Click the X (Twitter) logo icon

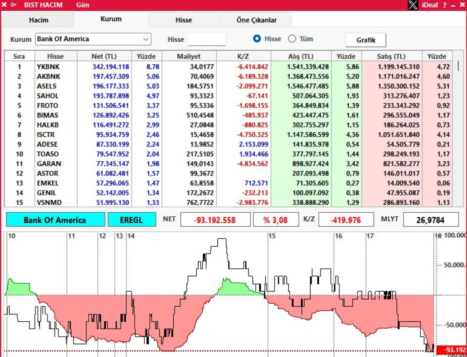tap(413, 5)
